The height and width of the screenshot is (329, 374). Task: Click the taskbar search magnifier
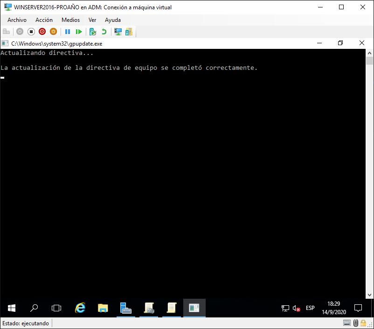[34, 308]
